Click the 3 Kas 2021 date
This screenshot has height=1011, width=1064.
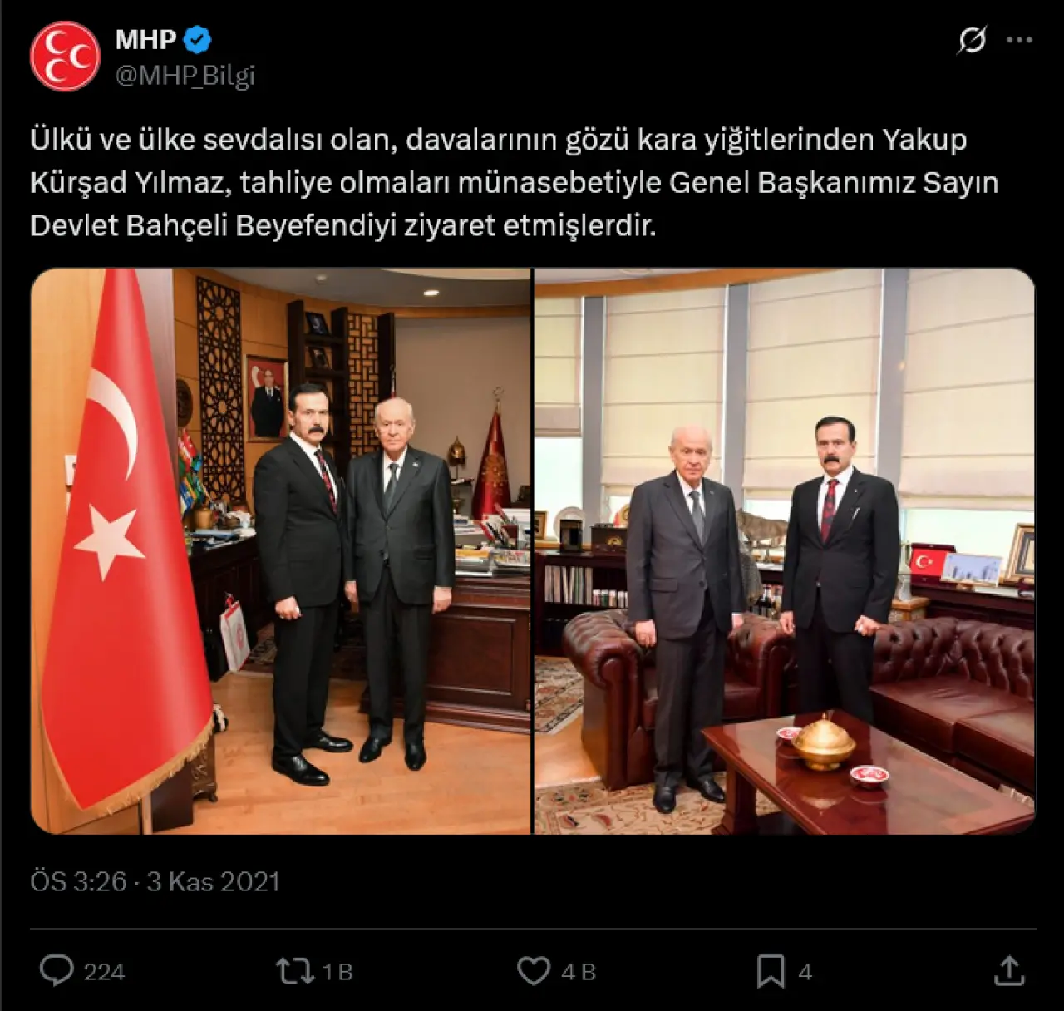click(x=214, y=881)
